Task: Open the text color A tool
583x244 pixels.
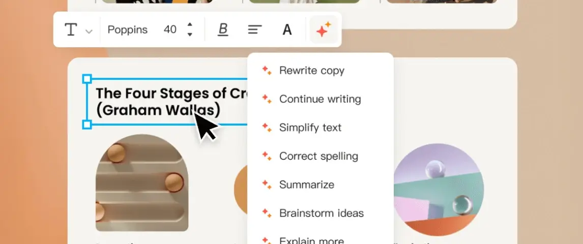Action: point(287,30)
